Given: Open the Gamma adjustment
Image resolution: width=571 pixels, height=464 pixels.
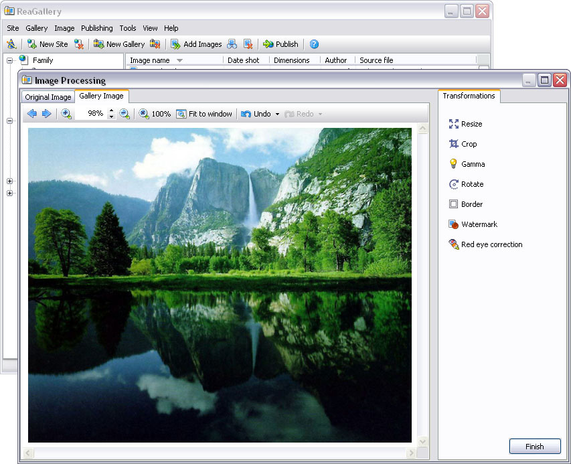Looking at the screenshot, I should (x=472, y=164).
